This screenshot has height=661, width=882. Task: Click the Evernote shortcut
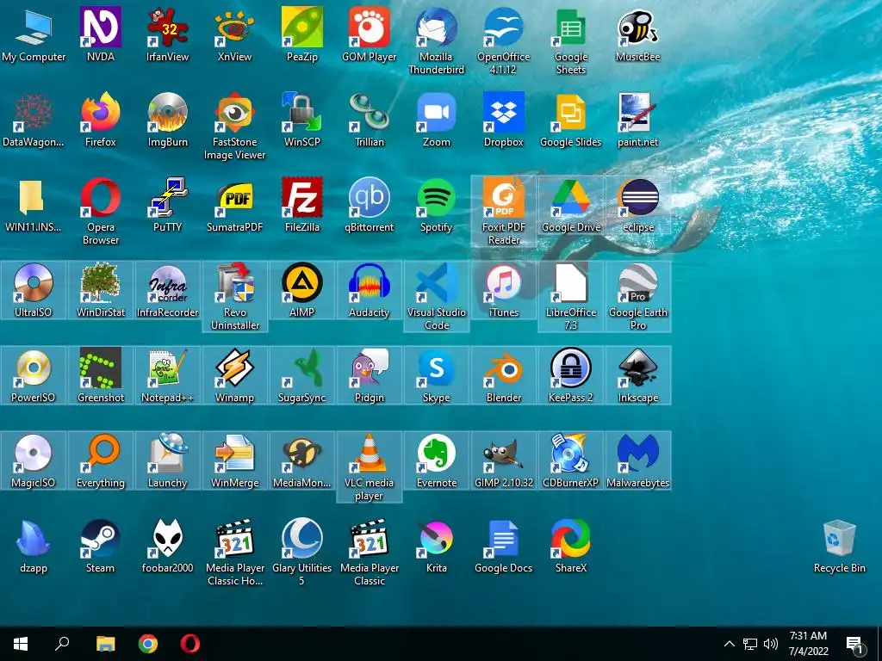tap(437, 461)
